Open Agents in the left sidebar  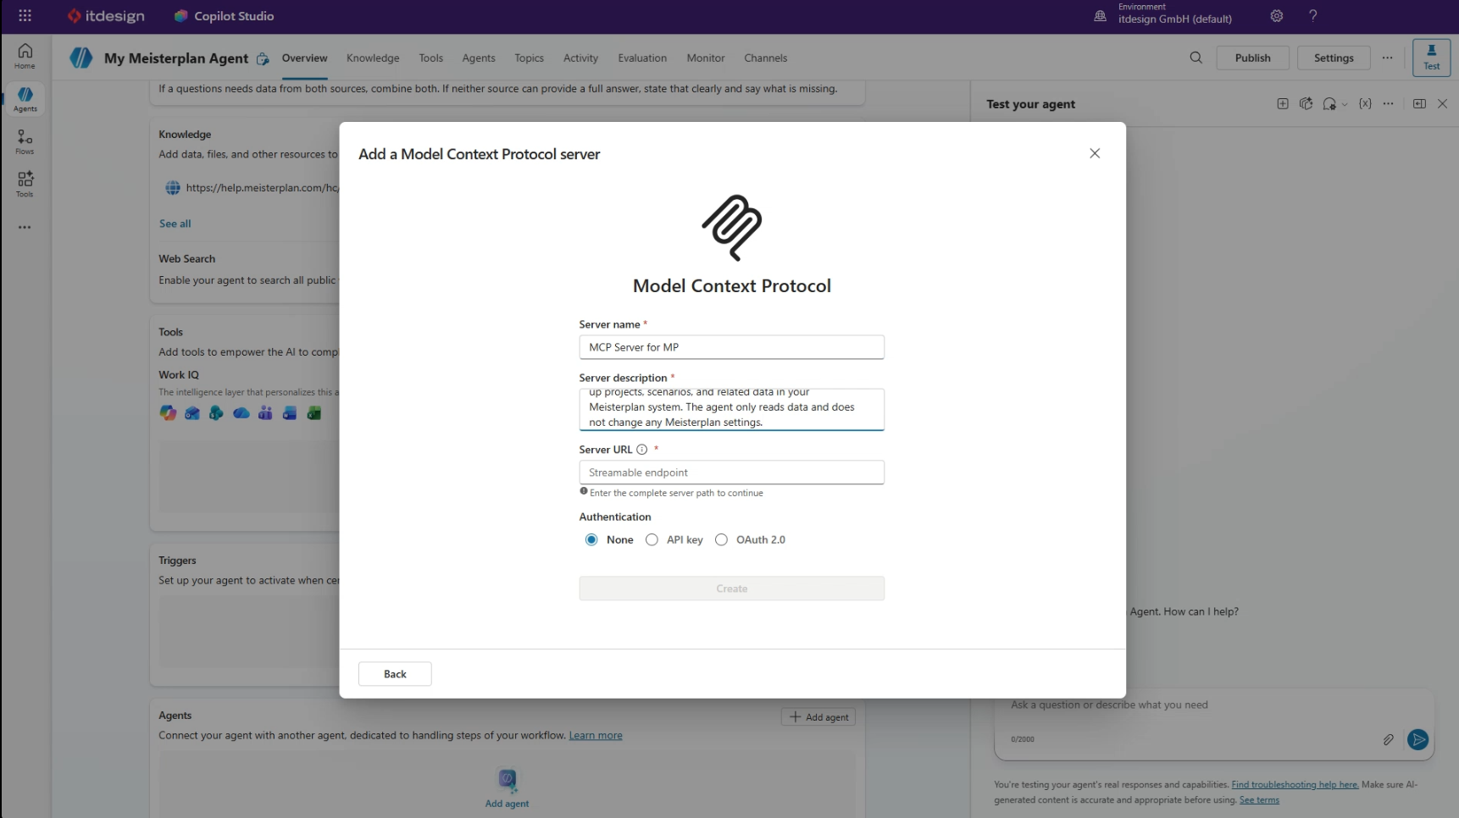coord(25,99)
